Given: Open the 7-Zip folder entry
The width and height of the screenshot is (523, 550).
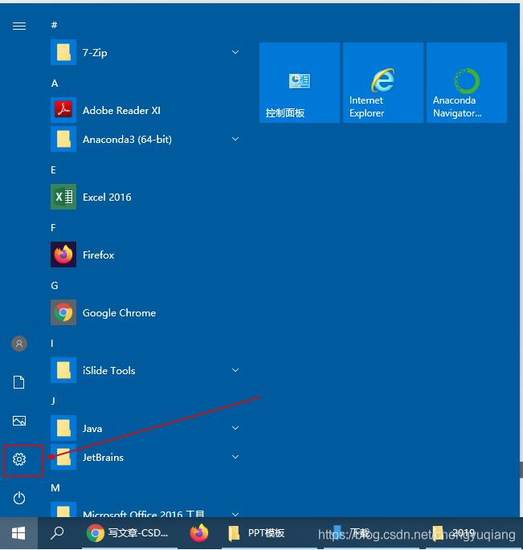Looking at the screenshot, I should pos(146,52).
